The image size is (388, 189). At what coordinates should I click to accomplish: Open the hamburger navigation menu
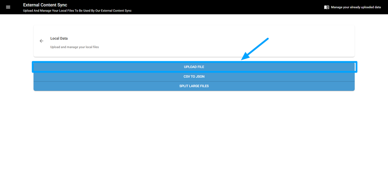pos(8,7)
